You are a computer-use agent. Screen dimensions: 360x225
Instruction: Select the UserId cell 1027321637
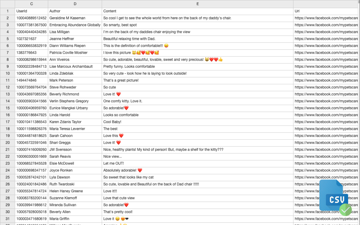(x=31, y=39)
